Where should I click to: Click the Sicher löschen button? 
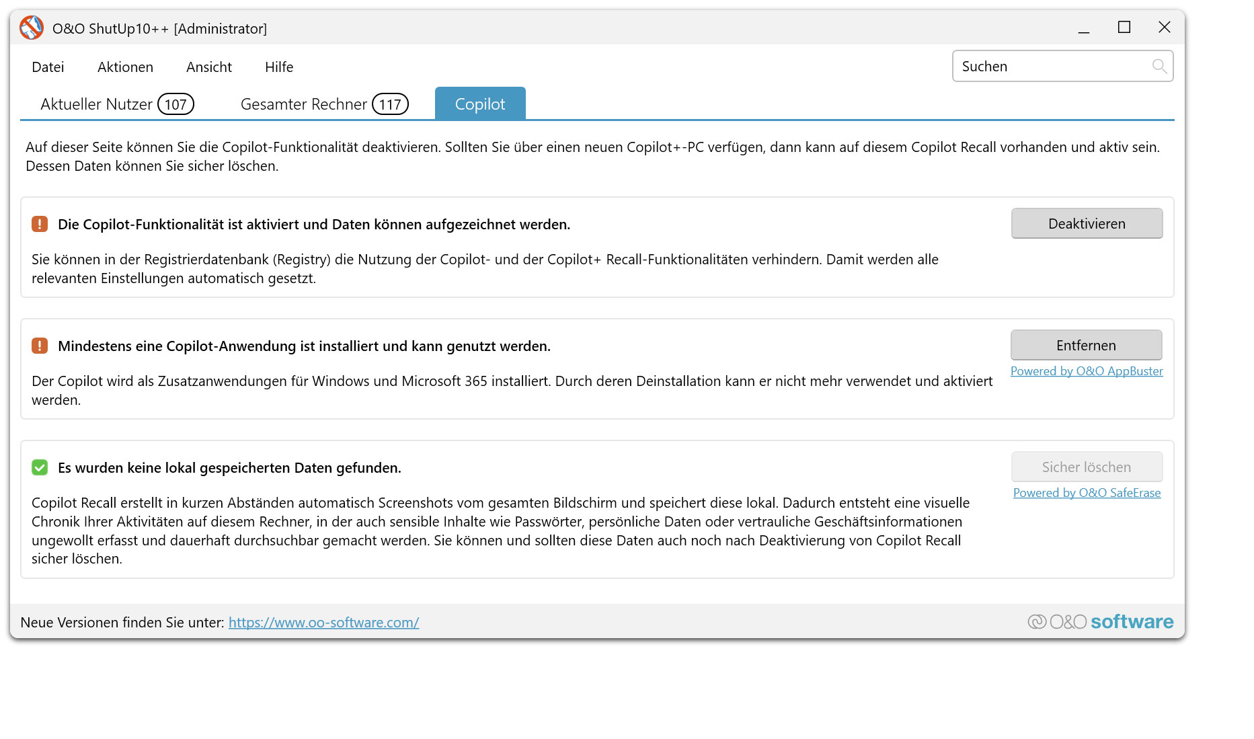point(1087,466)
